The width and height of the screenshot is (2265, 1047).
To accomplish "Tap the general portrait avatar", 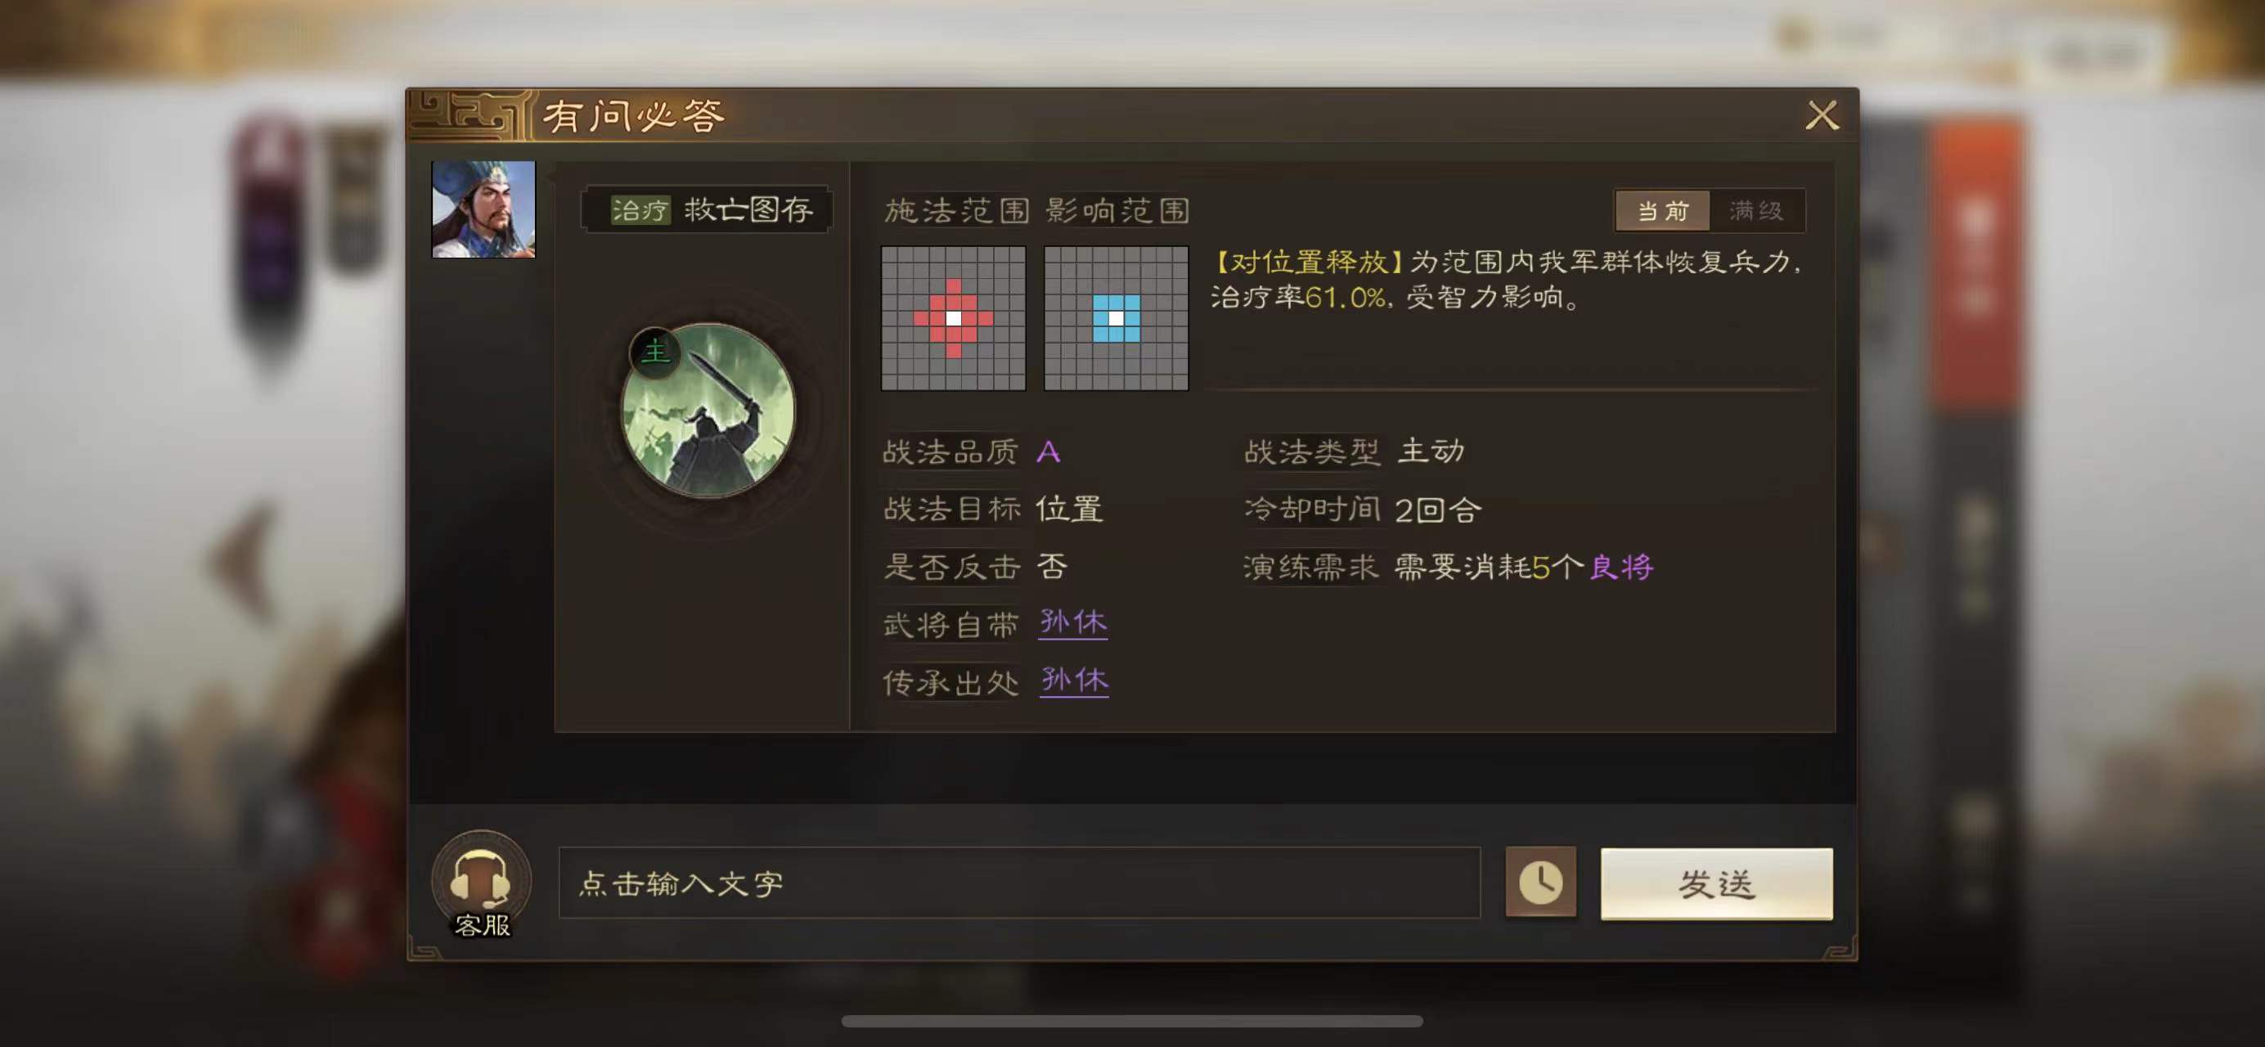I will pyautogui.click(x=483, y=209).
